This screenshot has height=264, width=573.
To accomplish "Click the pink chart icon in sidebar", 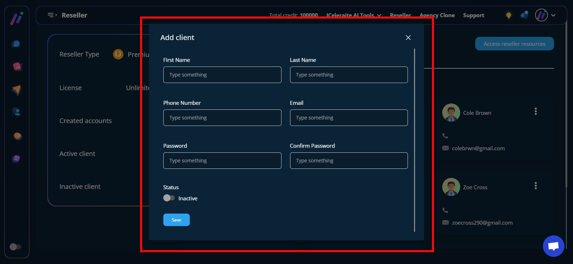I will click(17, 67).
